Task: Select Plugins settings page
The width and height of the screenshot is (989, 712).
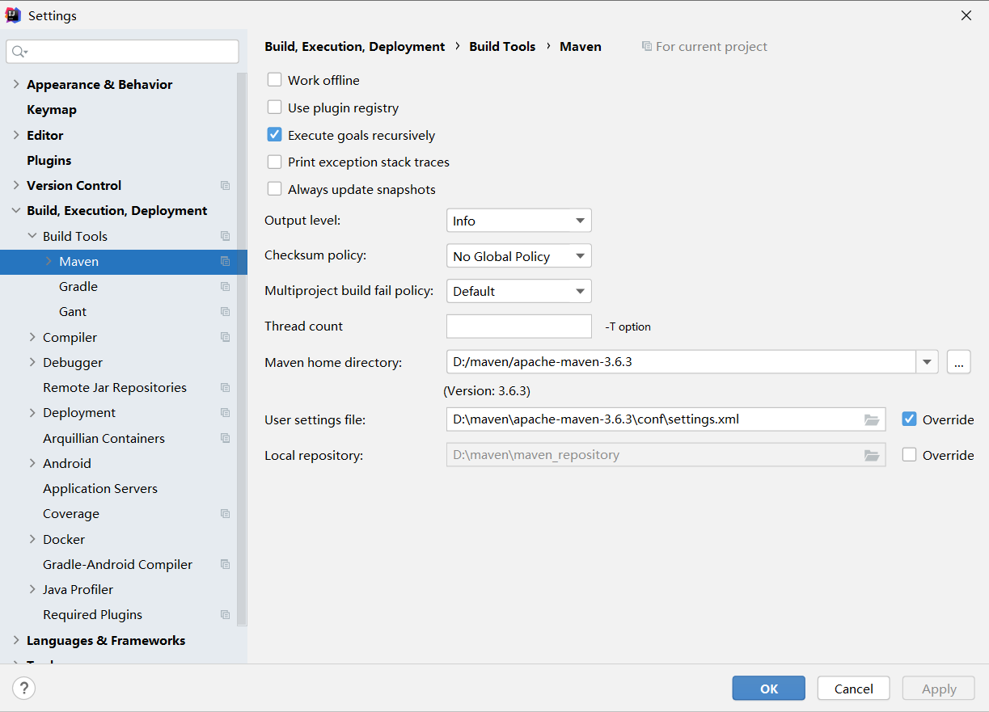Action: coord(49,160)
